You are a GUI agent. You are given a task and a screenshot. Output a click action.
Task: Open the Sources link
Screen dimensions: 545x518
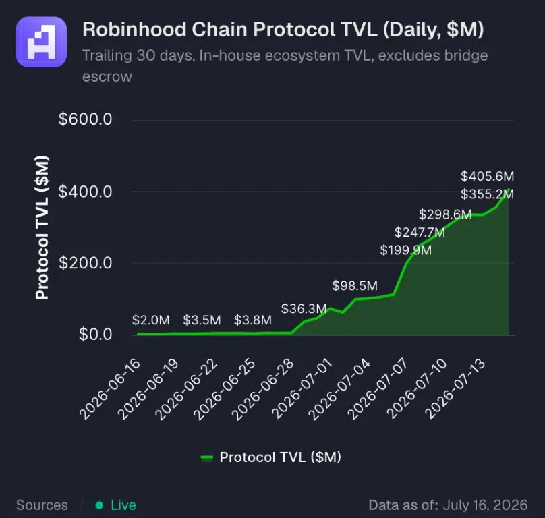click(42, 505)
